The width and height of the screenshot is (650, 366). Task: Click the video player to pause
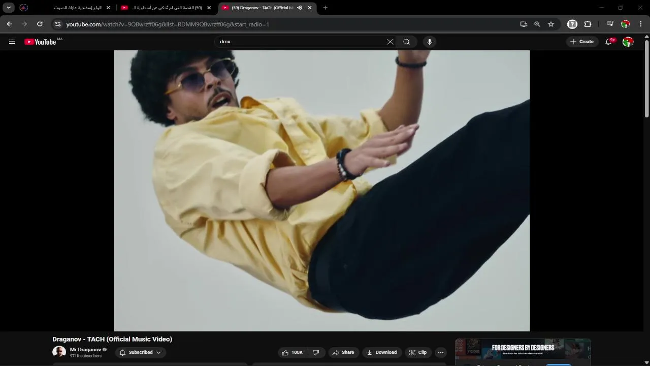[322, 191]
